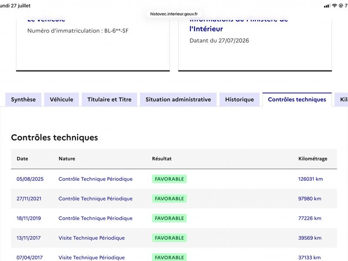The image size is (348, 261).
Task: Open the Titulaire et Titre tab
Action: tap(110, 100)
